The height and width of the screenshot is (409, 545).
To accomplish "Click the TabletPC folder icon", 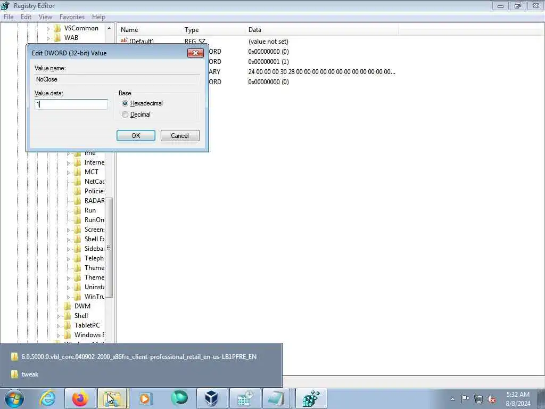I will click(67, 325).
